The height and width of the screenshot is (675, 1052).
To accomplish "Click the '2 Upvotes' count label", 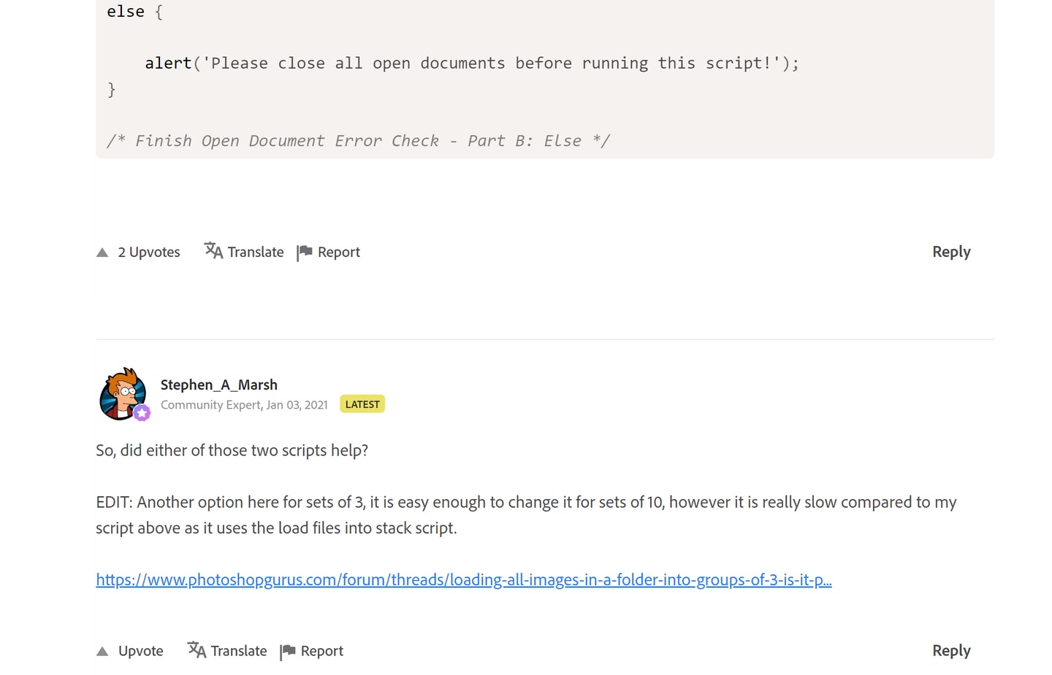I will [149, 252].
